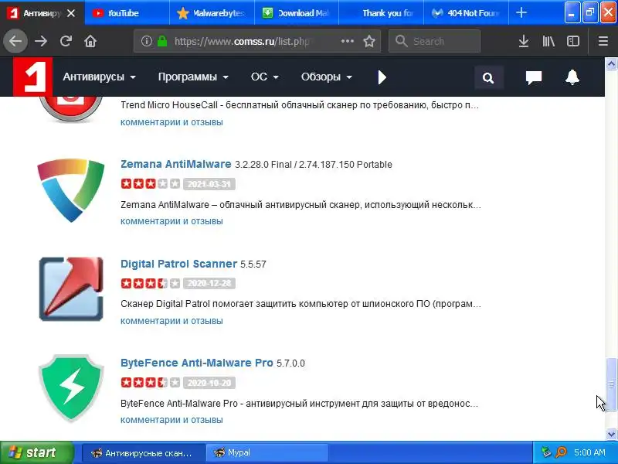Expand the Антивирусы dropdown menu
618x464 pixels.
coord(100,77)
